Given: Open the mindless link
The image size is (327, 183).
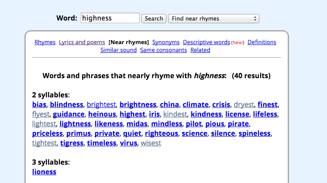Looking at the screenshot, I should click(x=166, y=124).
